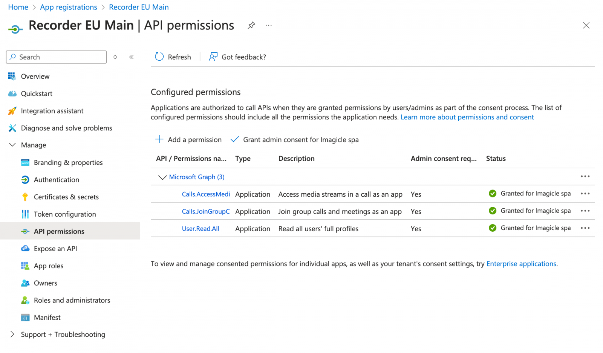Open Enterprise applications link
This screenshot has width=603, height=353.
click(x=521, y=264)
